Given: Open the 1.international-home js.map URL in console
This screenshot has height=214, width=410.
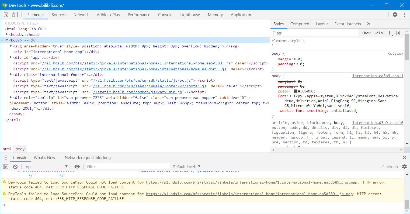Looking at the screenshot, I should pos(252,182).
